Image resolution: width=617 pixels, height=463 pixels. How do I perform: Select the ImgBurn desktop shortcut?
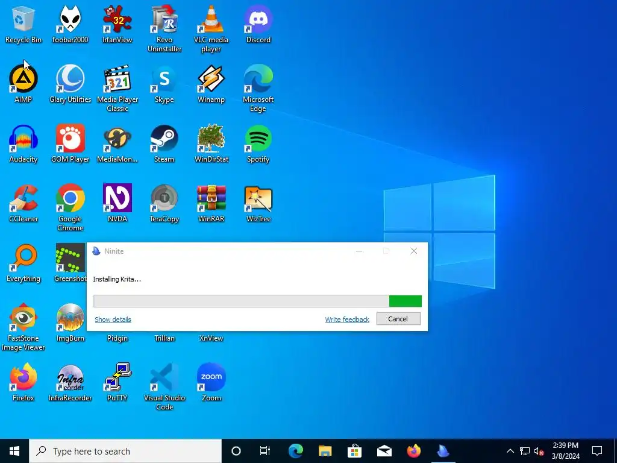(x=70, y=323)
